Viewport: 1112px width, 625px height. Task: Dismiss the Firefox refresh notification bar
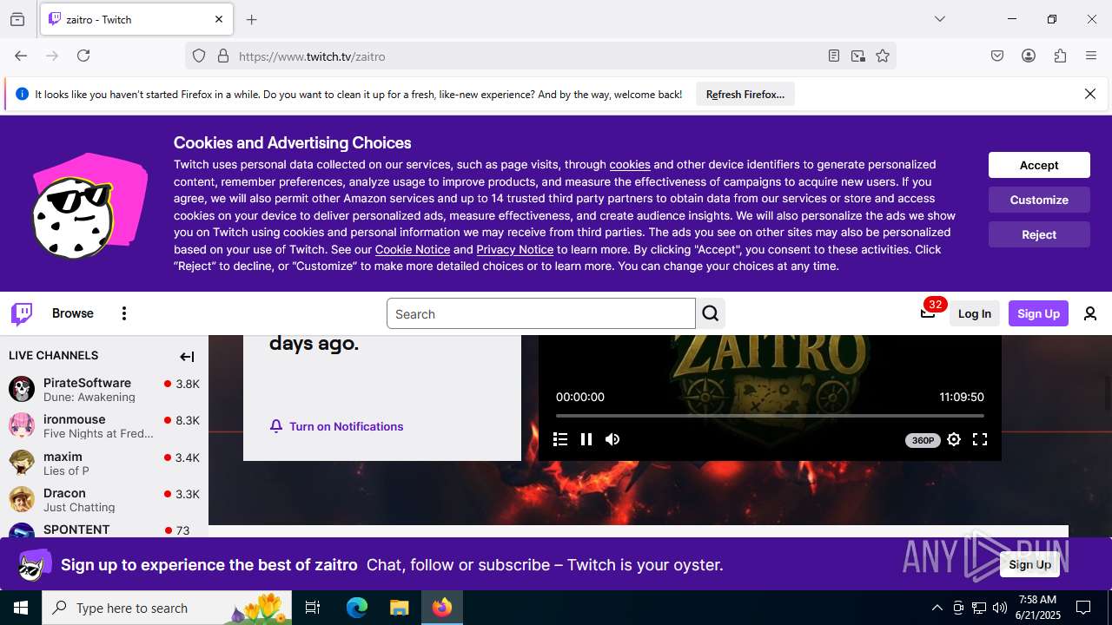coord(1090,94)
